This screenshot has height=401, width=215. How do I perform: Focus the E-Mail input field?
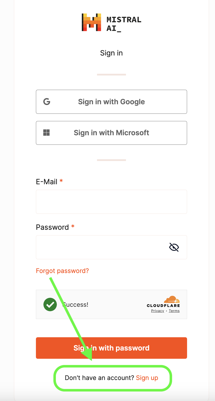pos(111,202)
